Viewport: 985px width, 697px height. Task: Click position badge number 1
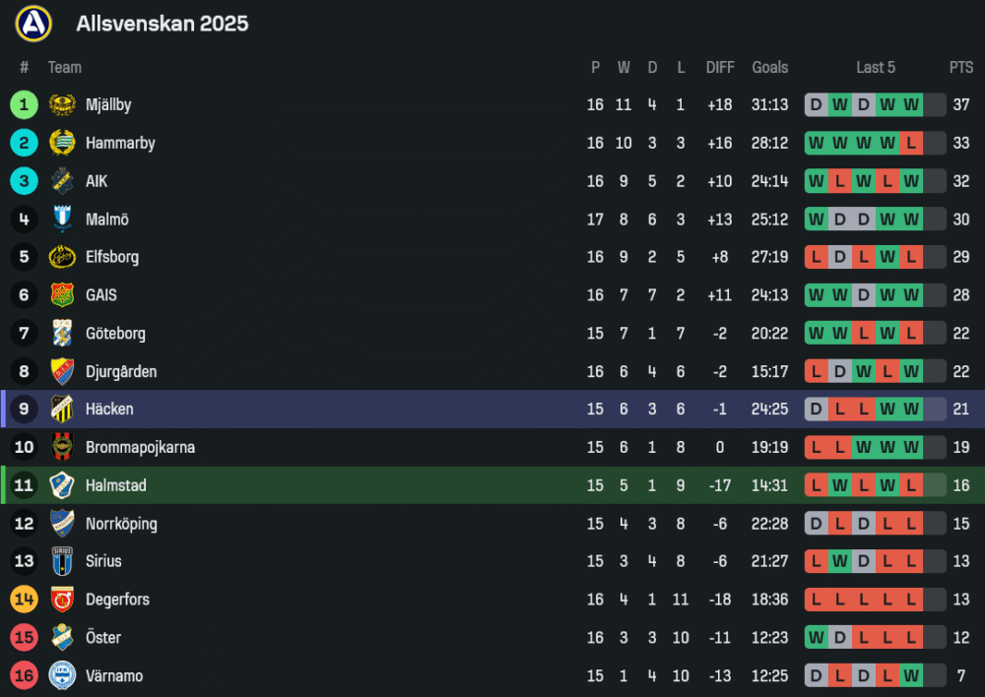click(24, 104)
